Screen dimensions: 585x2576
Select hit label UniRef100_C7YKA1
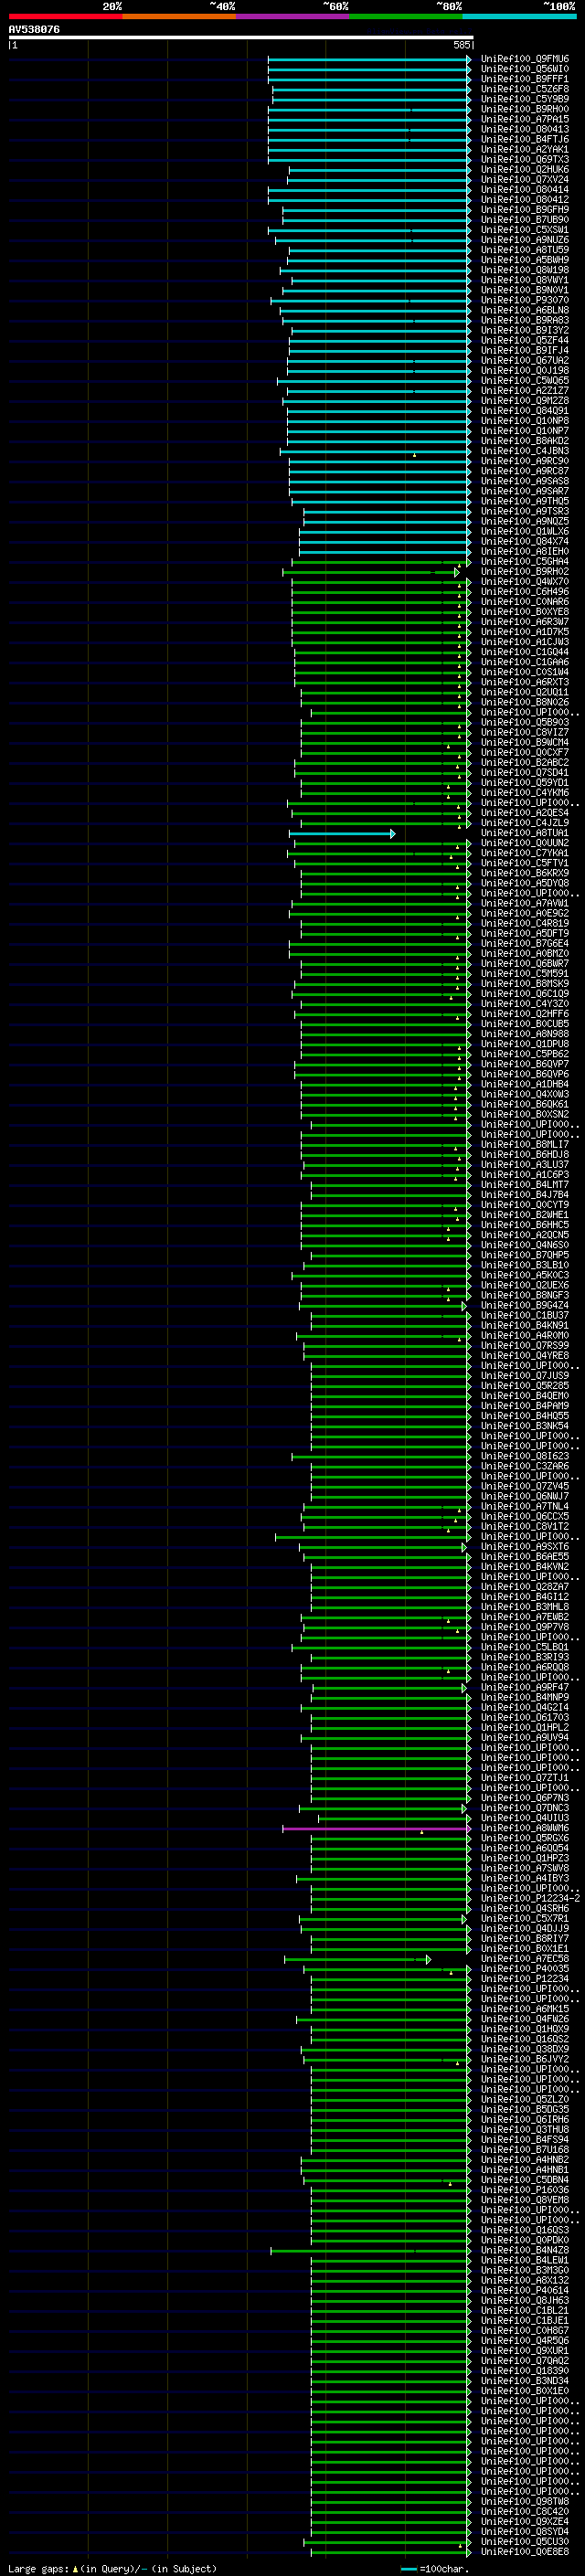pyautogui.click(x=524, y=853)
